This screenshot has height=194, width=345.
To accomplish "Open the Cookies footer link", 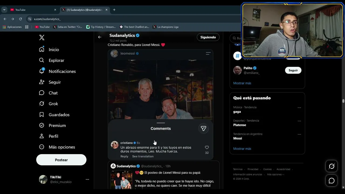I will pos(267,169).
